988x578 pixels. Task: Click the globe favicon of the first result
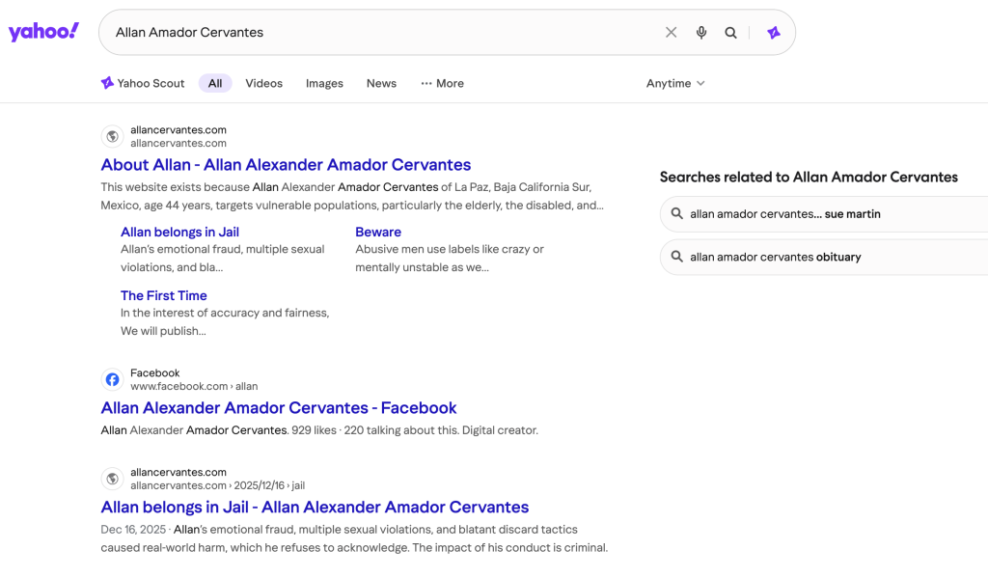coord(113,136)
